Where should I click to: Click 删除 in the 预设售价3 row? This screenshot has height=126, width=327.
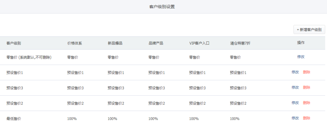pyautogui.click(x=306, y=87)
